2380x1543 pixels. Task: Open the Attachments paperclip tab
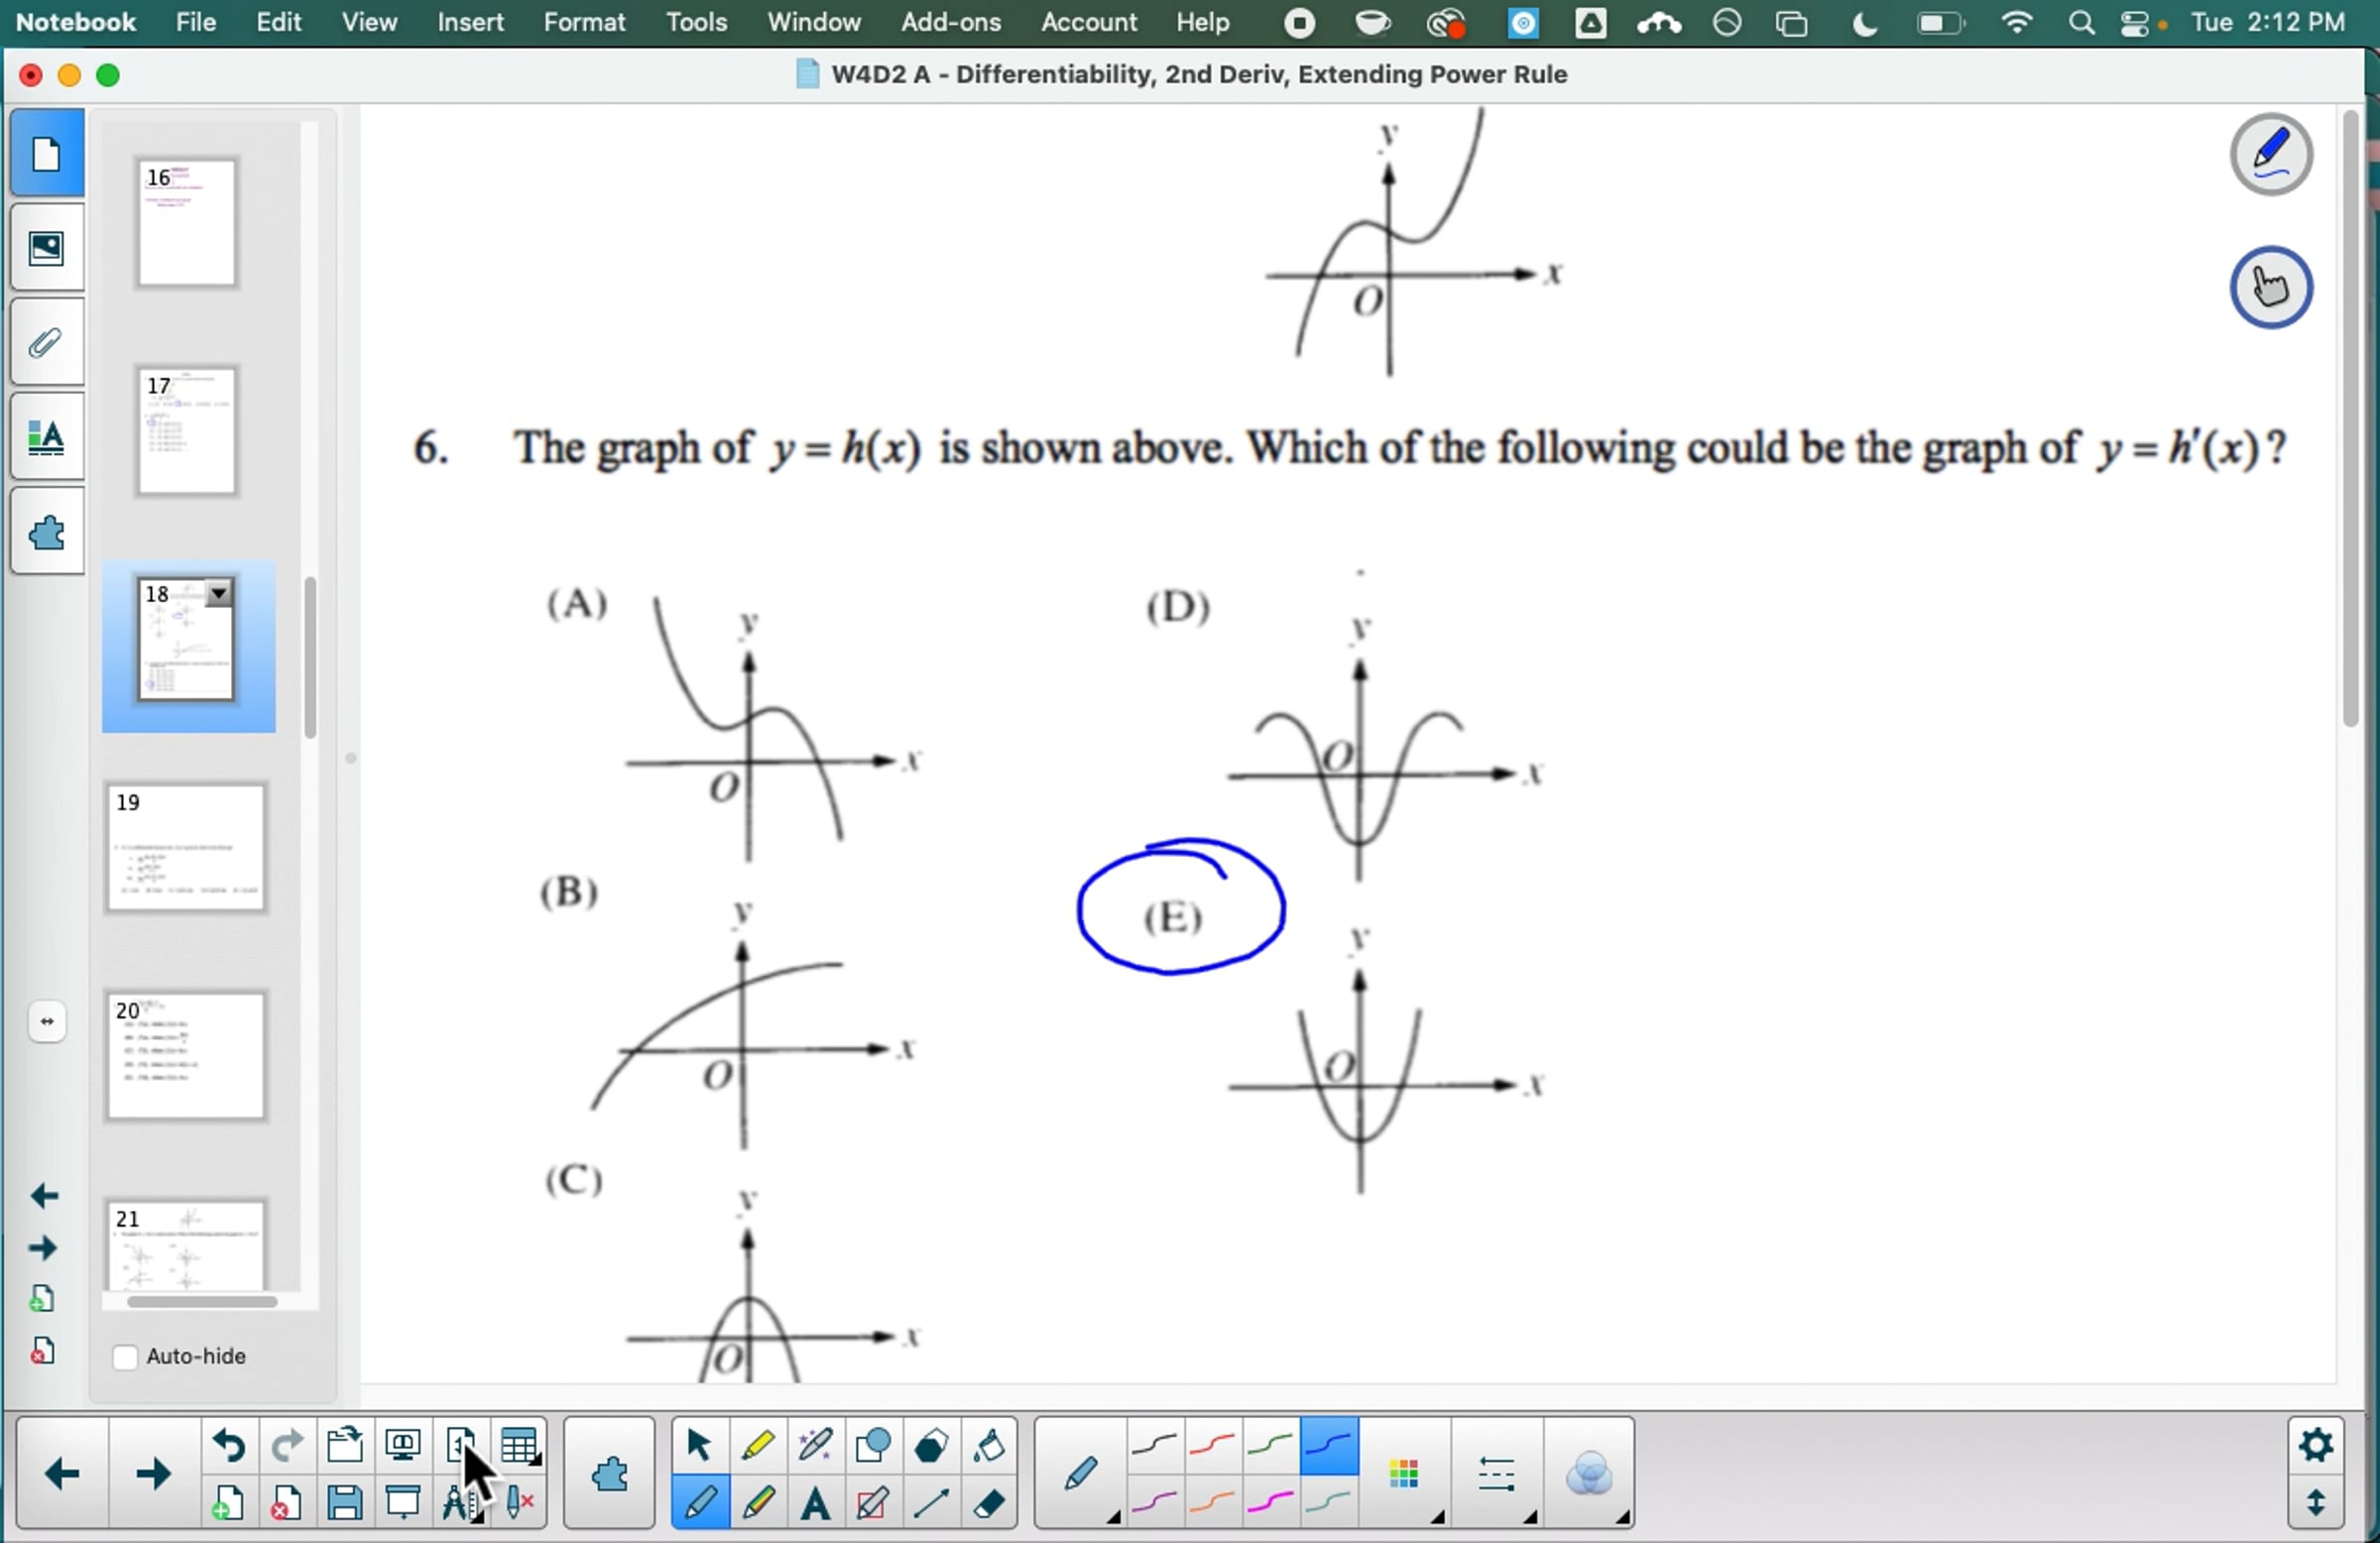46,343
